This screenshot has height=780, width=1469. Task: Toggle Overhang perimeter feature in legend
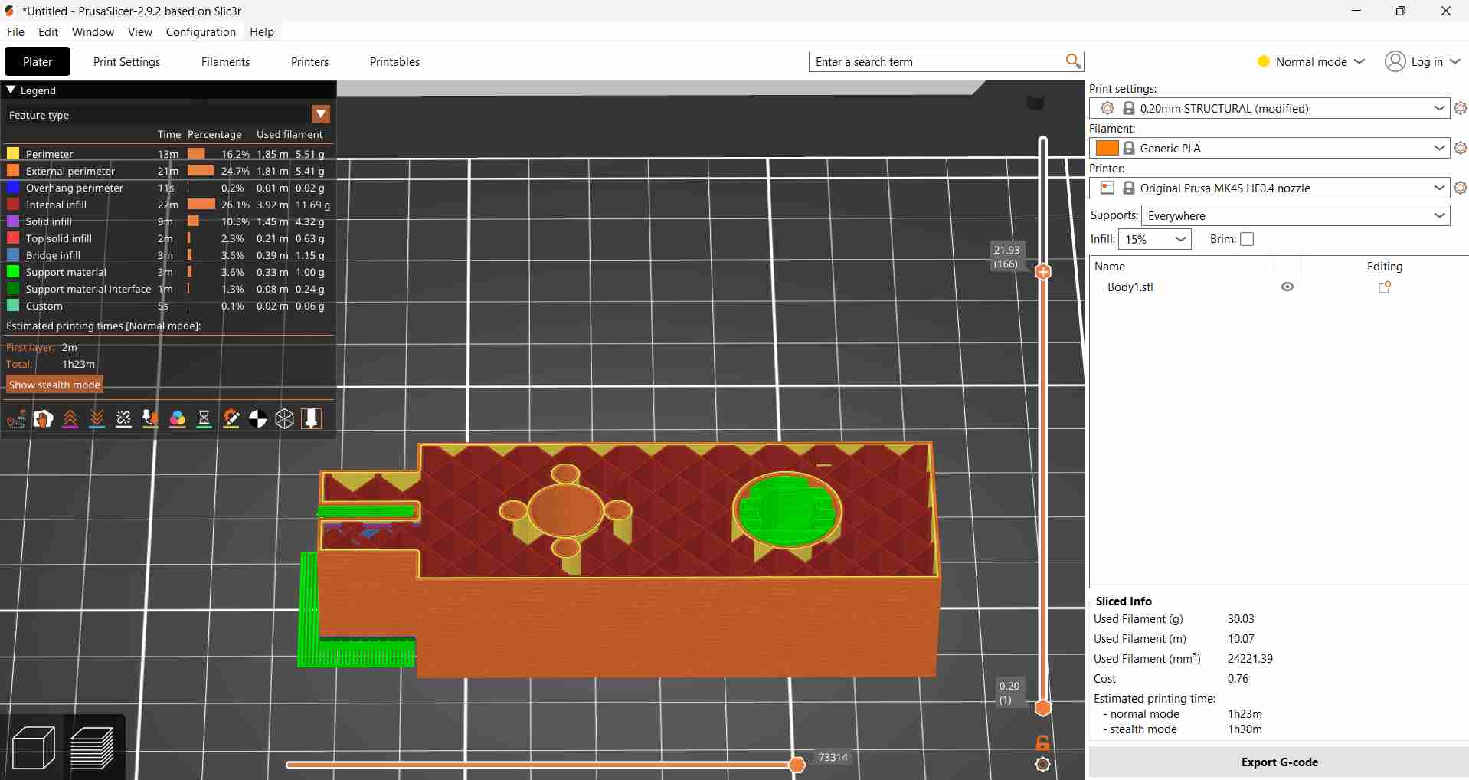(168, 188)
